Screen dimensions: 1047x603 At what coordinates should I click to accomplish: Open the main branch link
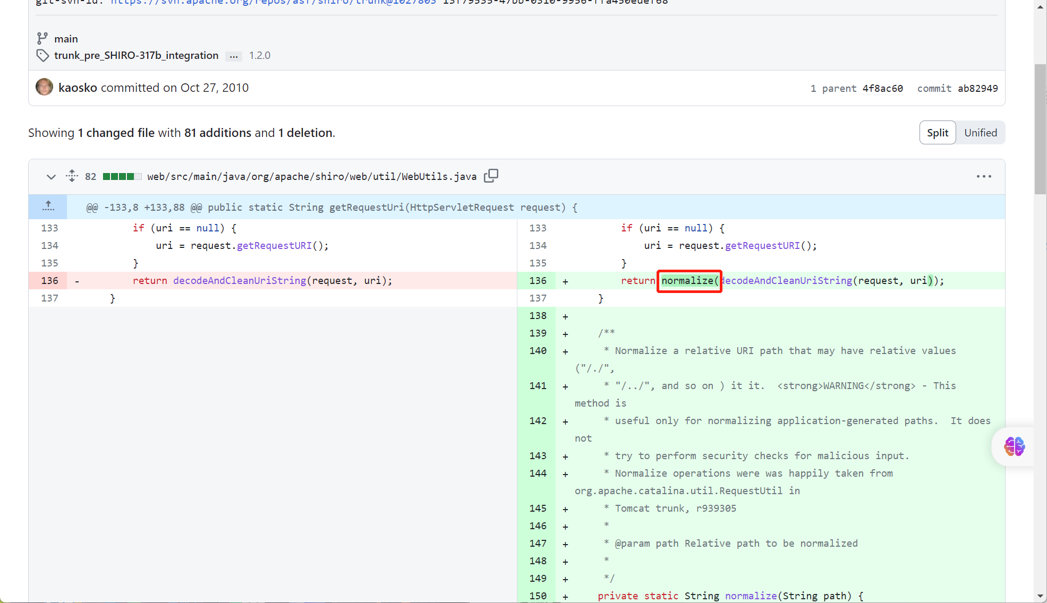coord(66,39)
